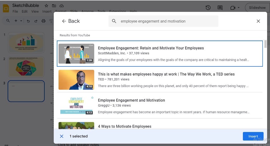Print the presentation
Image resolution: width=270 pixels, height=146 pixels.
coord(44,21)
